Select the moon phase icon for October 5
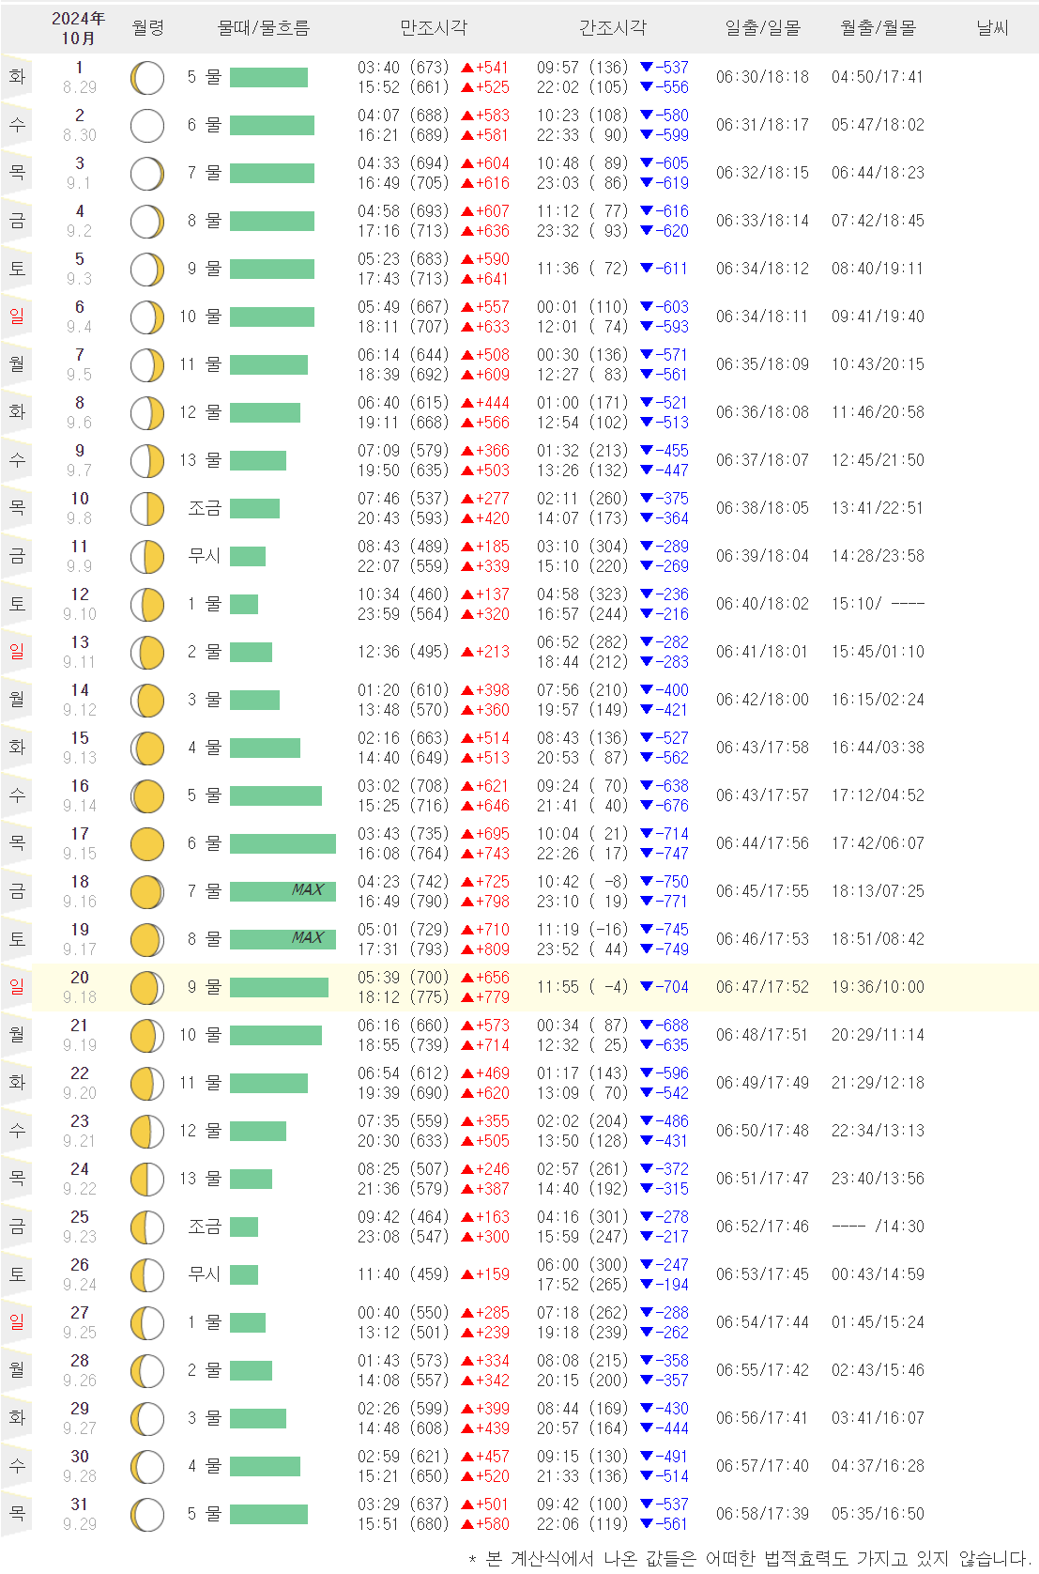Viewport: 1039px width, 1574px height. tap(147, 270)
